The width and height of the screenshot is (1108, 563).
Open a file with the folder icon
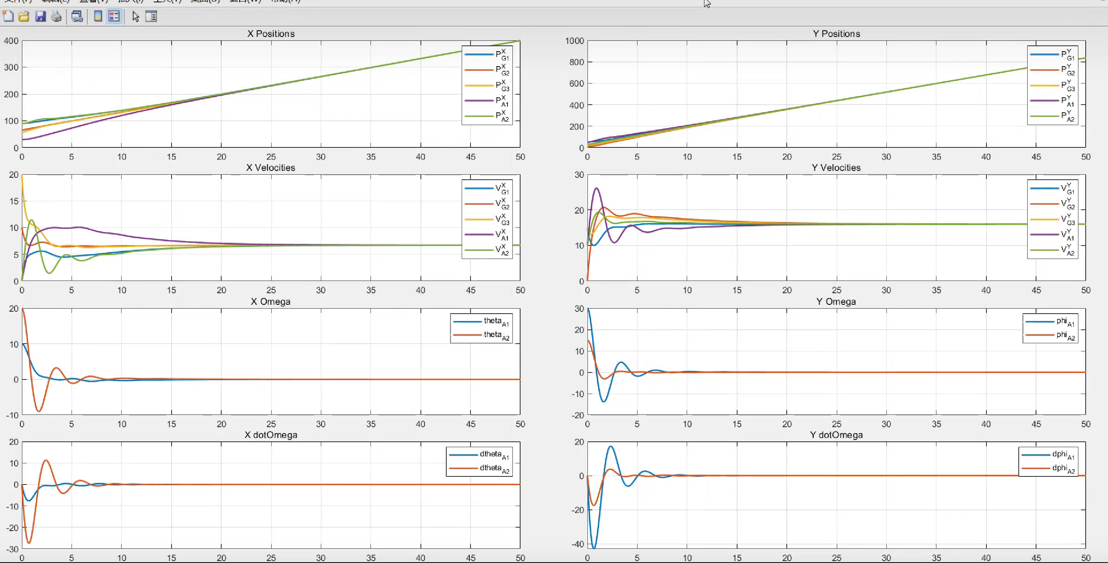point(24,17)
